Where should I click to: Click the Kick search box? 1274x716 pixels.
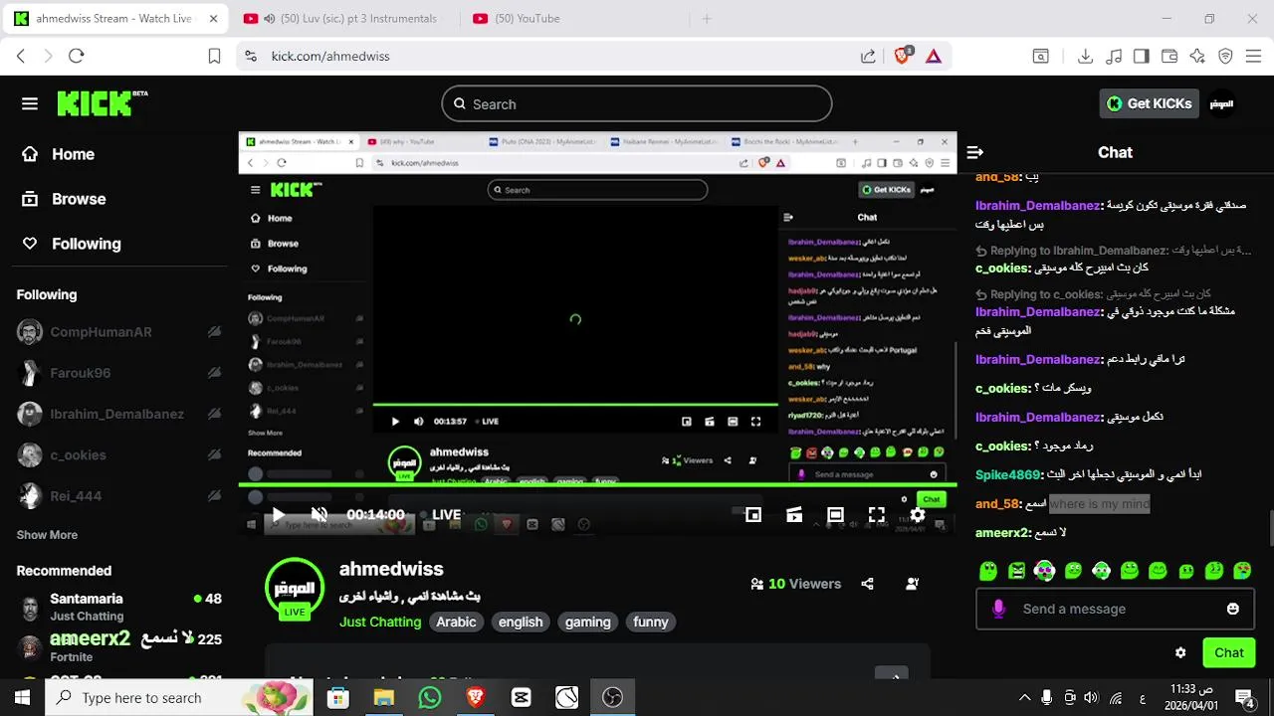[637, 104]
